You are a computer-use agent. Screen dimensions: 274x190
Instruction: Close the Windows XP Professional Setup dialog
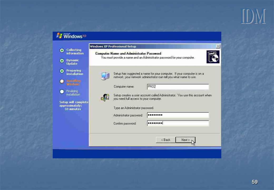218,46
